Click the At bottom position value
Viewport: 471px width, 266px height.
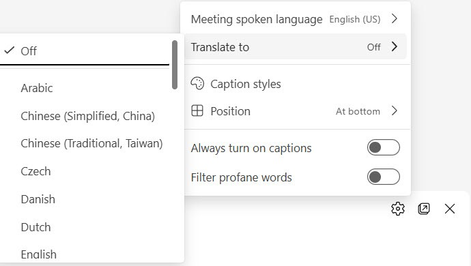coord(358,111)
